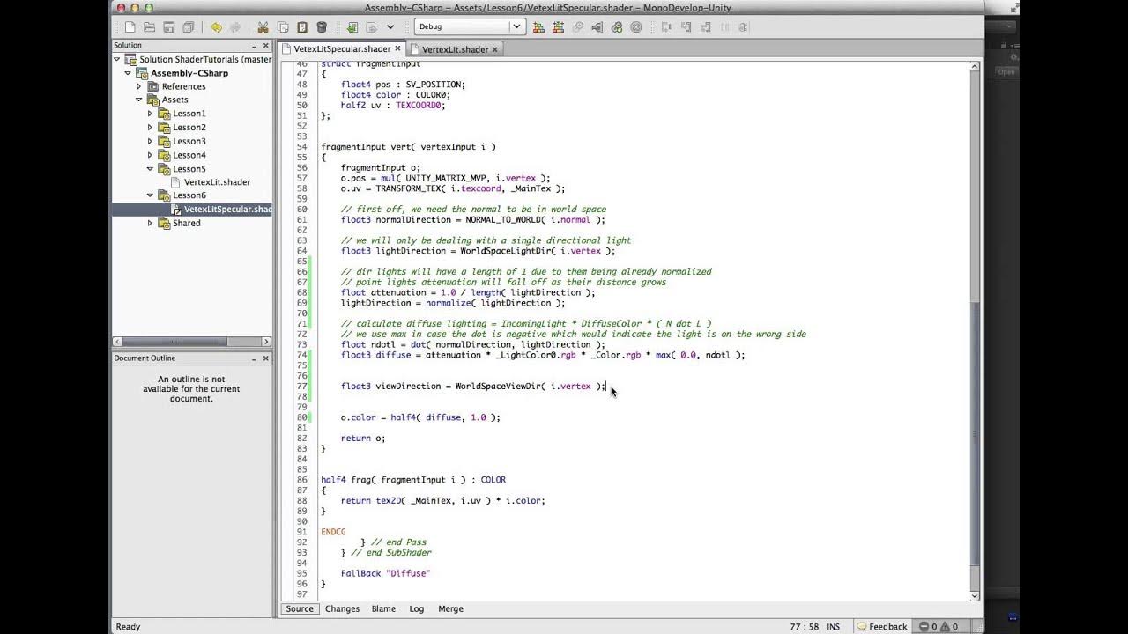Collapse the Lesson5 folder
1128x634 pixels.
[150, 168]
